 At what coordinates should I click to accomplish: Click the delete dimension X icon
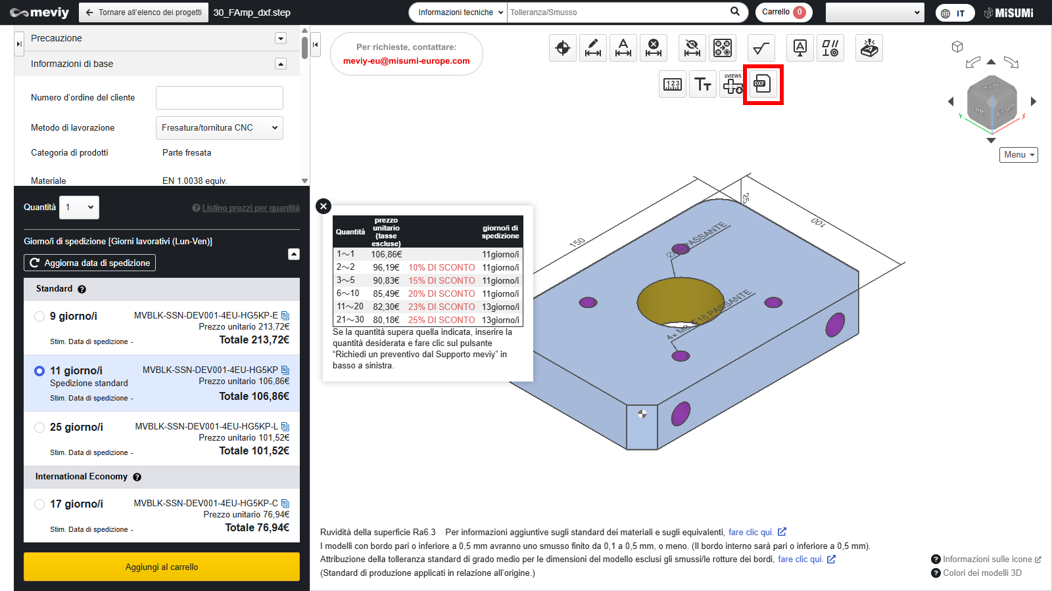click(x=654, y=48)
